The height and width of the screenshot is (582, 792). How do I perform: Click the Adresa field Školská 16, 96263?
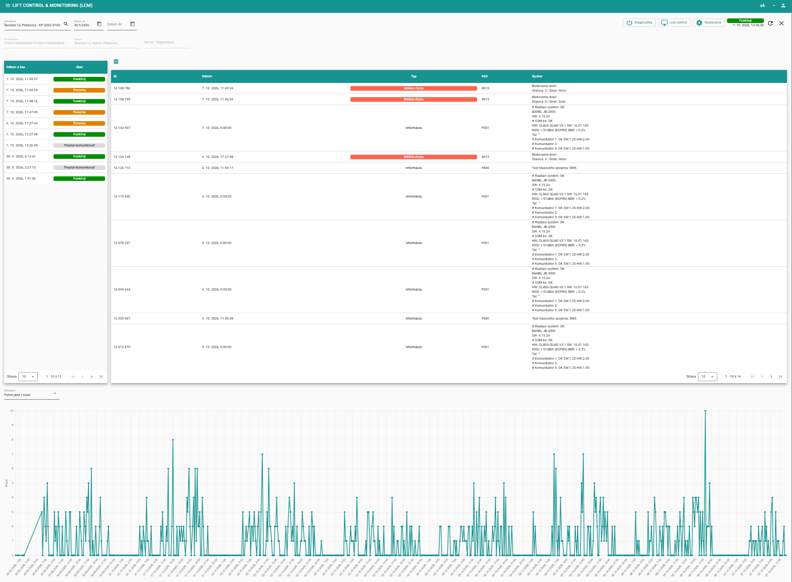[x=107, y=42]
